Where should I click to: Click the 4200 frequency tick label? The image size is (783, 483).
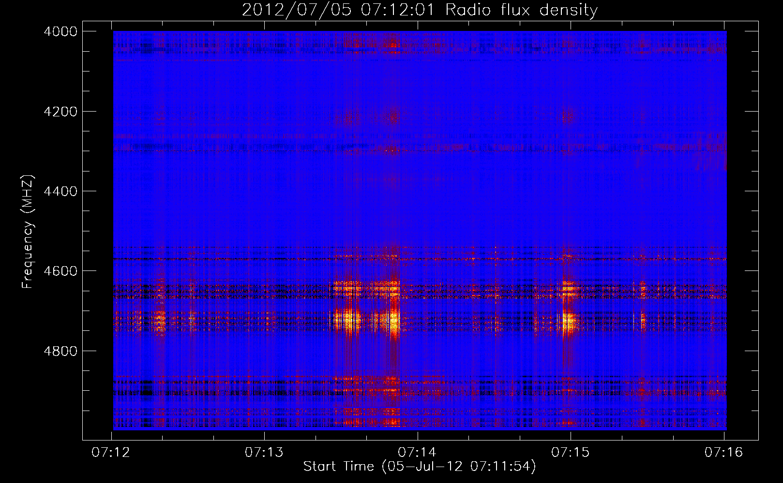pyautogui.click(x=60, y=112)
